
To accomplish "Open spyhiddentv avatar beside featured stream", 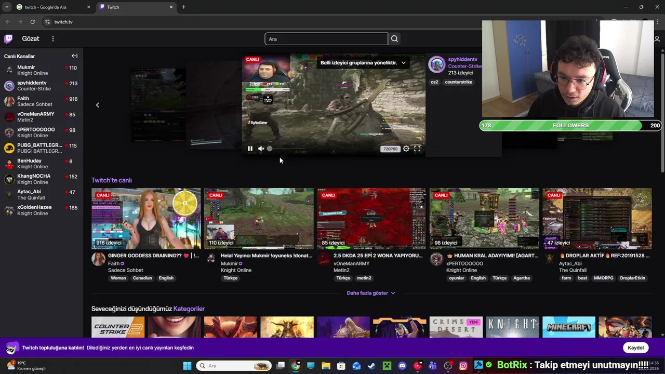I will click(x=436, y=65).
